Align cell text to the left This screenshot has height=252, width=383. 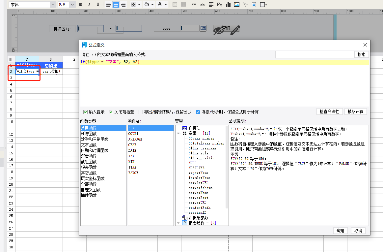(108, 5)
